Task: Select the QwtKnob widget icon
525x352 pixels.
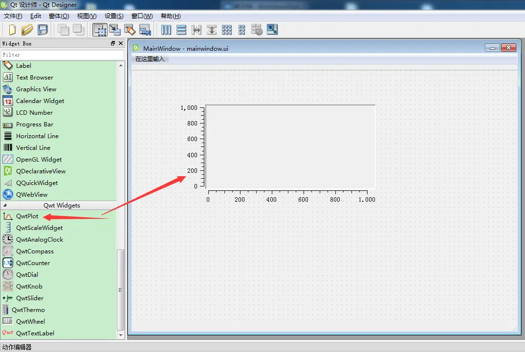Action: click(x=8, y=286)
